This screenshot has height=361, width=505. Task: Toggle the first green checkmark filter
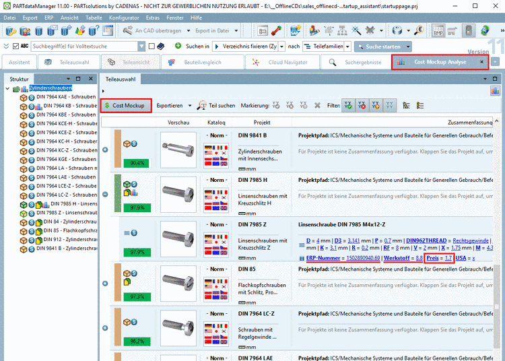pos(347,106)
